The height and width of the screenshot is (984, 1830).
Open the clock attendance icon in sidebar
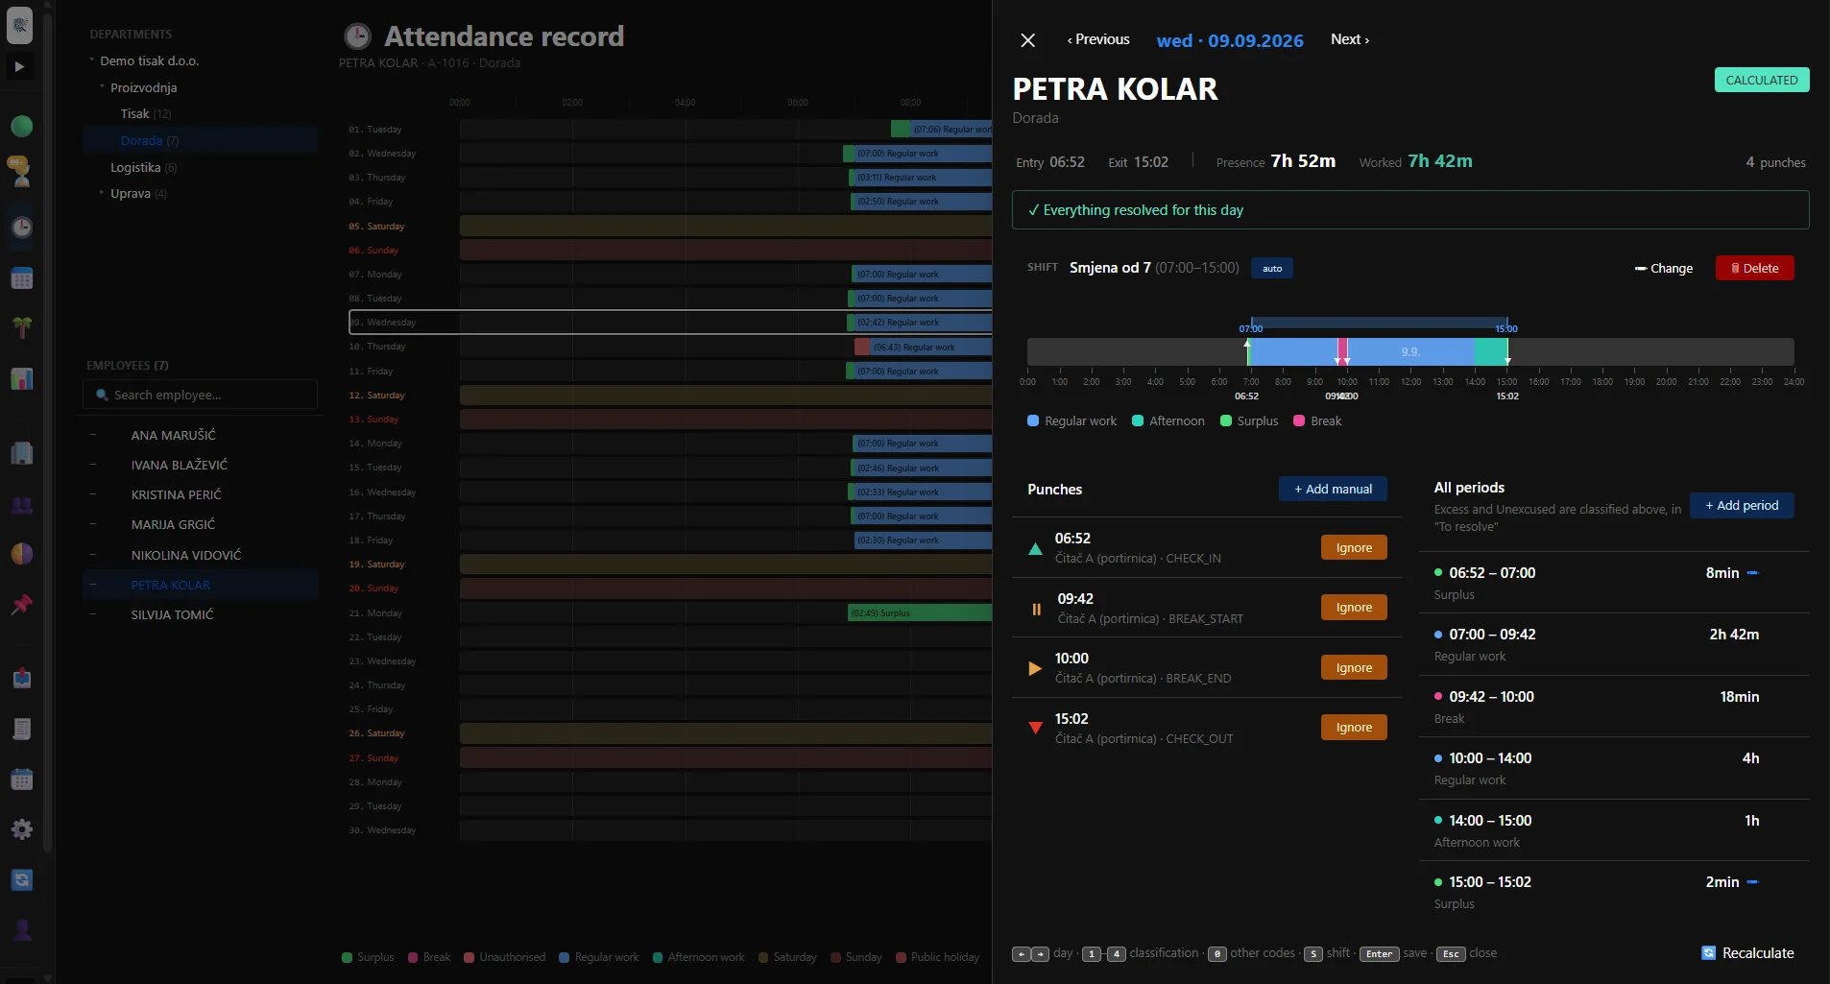pos(21,228)
